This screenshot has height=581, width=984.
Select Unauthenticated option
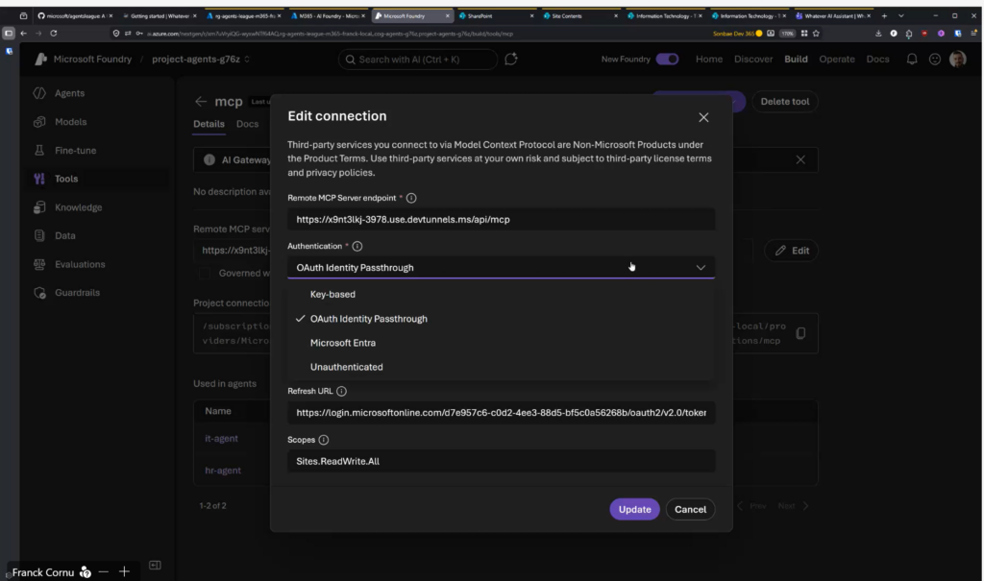pyautogui.click(x=346, y=367)
